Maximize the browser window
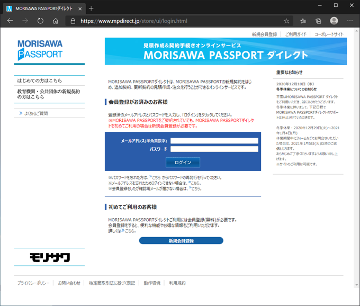360x306 pixels. pos(336,5)
